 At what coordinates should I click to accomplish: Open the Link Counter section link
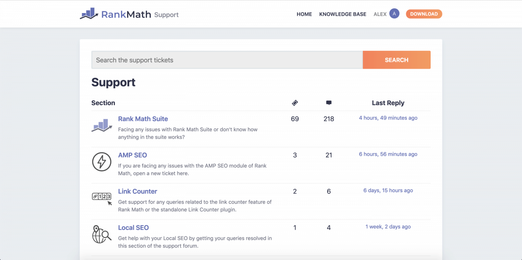tap(137, 191)
